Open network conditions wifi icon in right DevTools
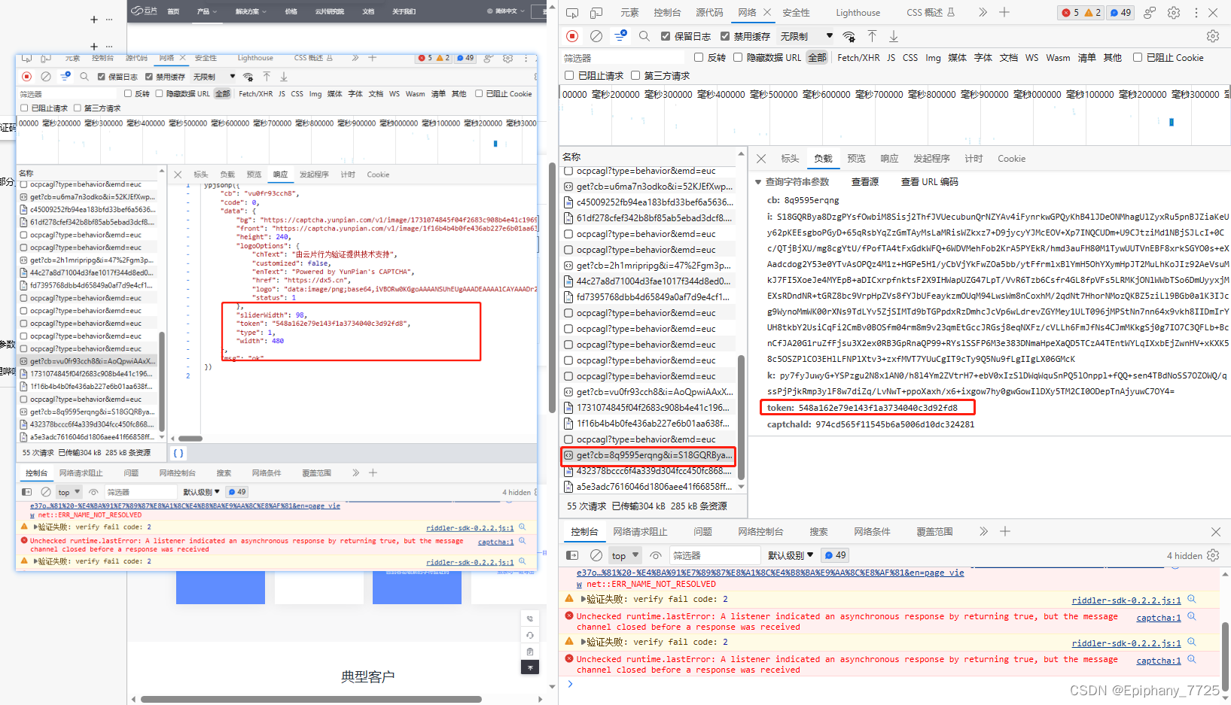Screen dimensions: 1231x705 [x=849, y=36]
